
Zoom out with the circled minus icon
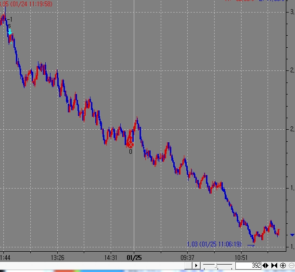tap(291, 266)
